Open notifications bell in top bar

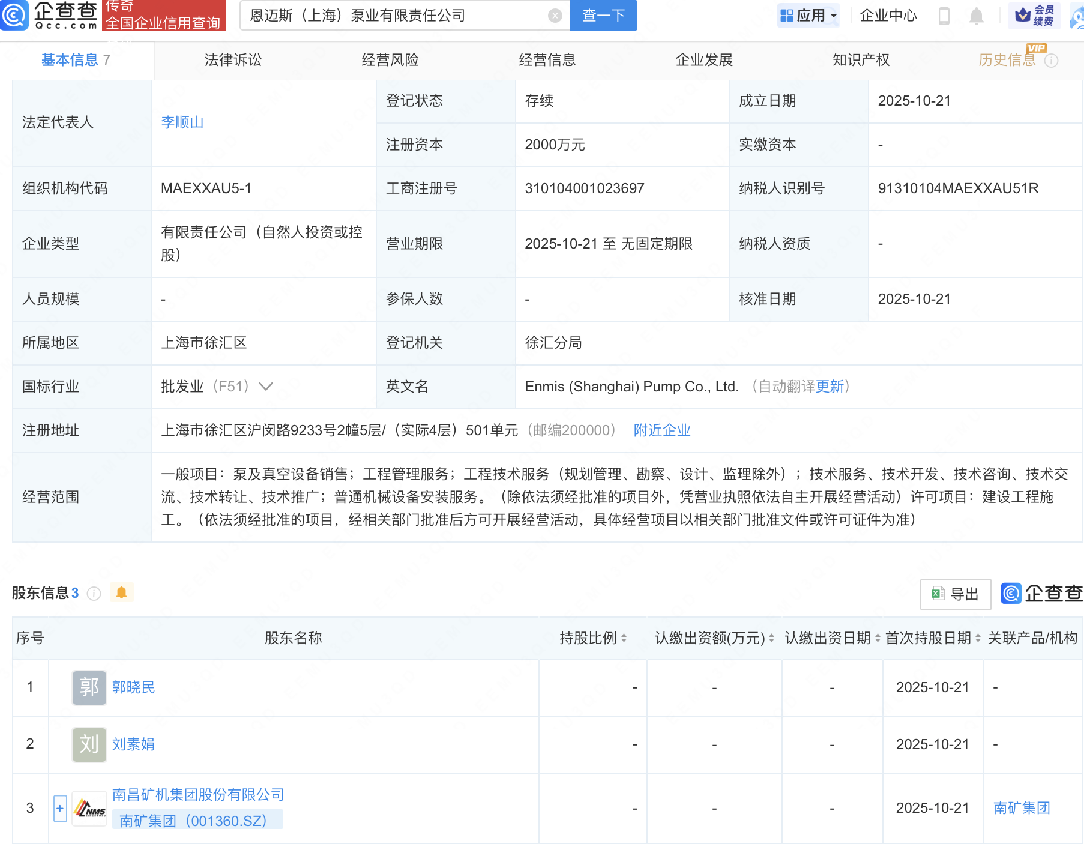[x=977, y=16]
